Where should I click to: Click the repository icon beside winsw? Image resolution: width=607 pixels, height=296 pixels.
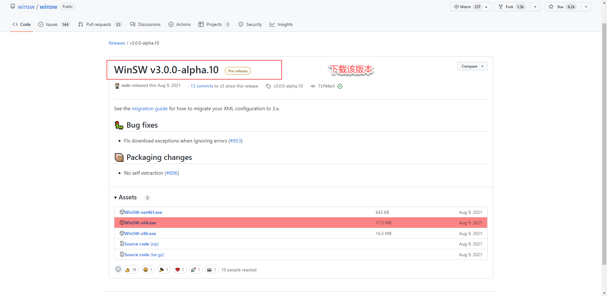click(13, 6)
